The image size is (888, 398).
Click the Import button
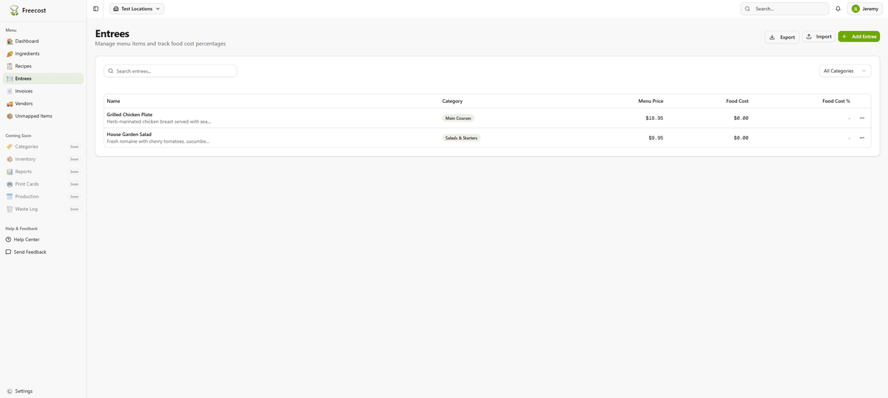point(818,36)
